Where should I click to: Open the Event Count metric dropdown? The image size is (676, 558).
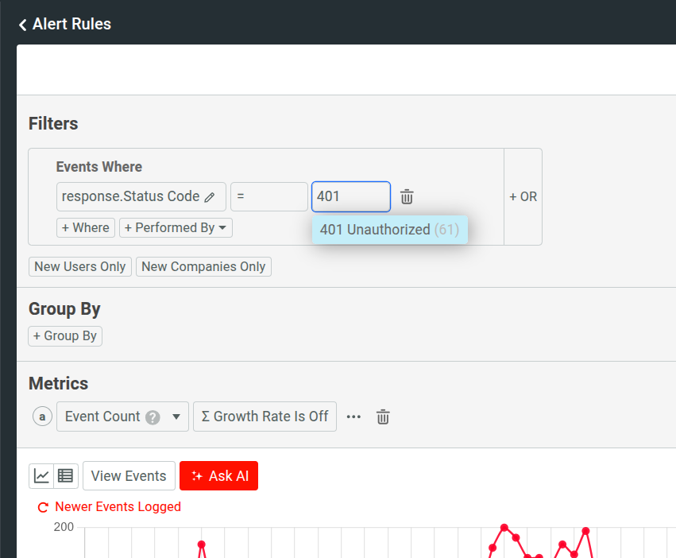(x=176, y=417)
